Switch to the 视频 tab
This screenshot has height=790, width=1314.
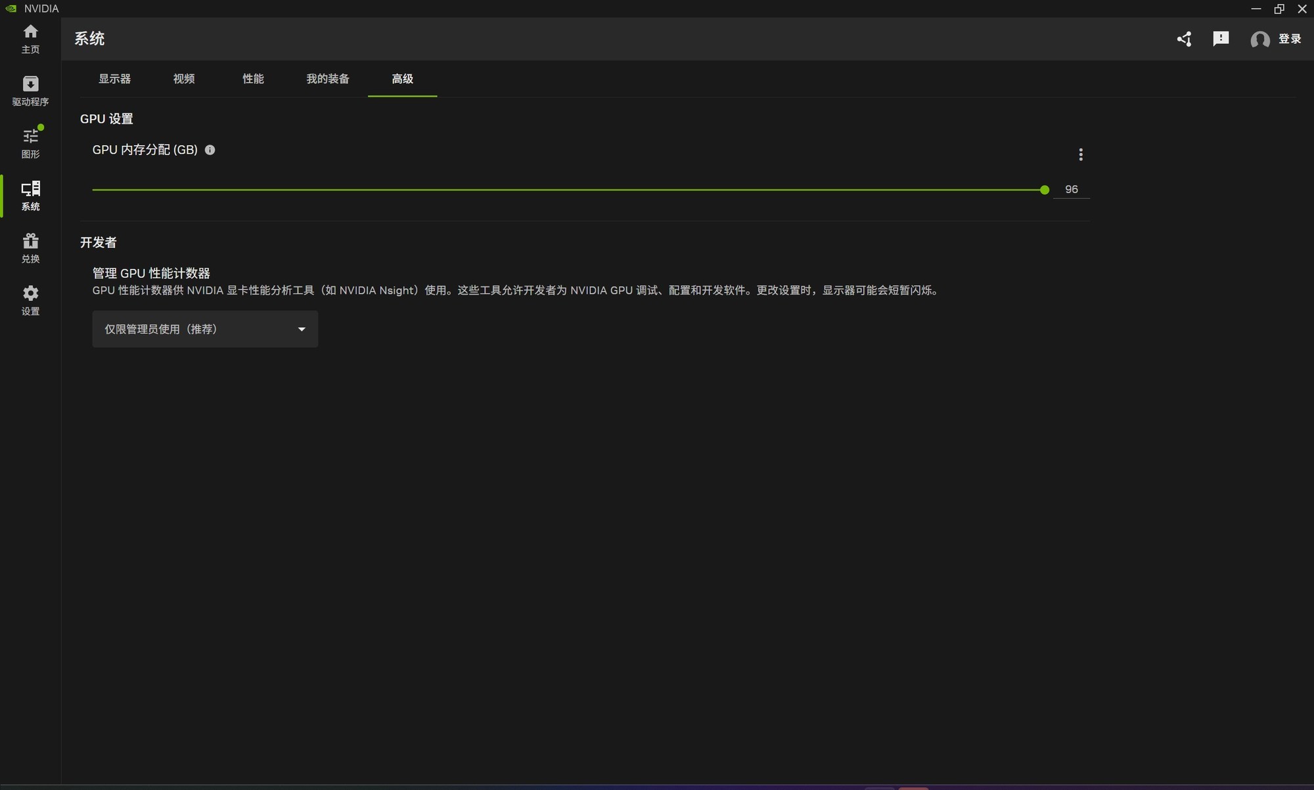pos(184,79)
